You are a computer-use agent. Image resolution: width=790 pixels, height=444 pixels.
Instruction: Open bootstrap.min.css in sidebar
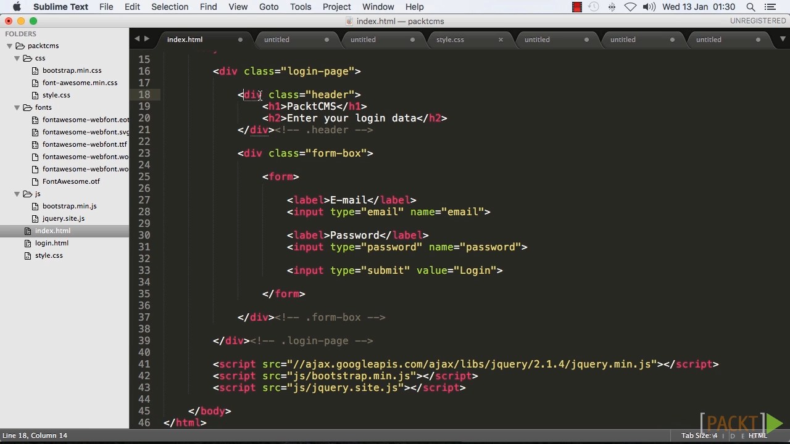72,70
